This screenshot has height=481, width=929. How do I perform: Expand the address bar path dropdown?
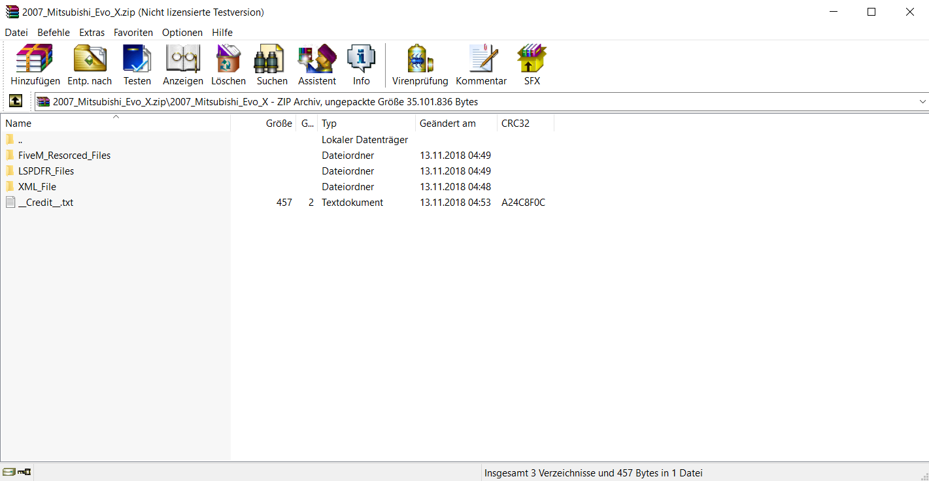point(922,101)
